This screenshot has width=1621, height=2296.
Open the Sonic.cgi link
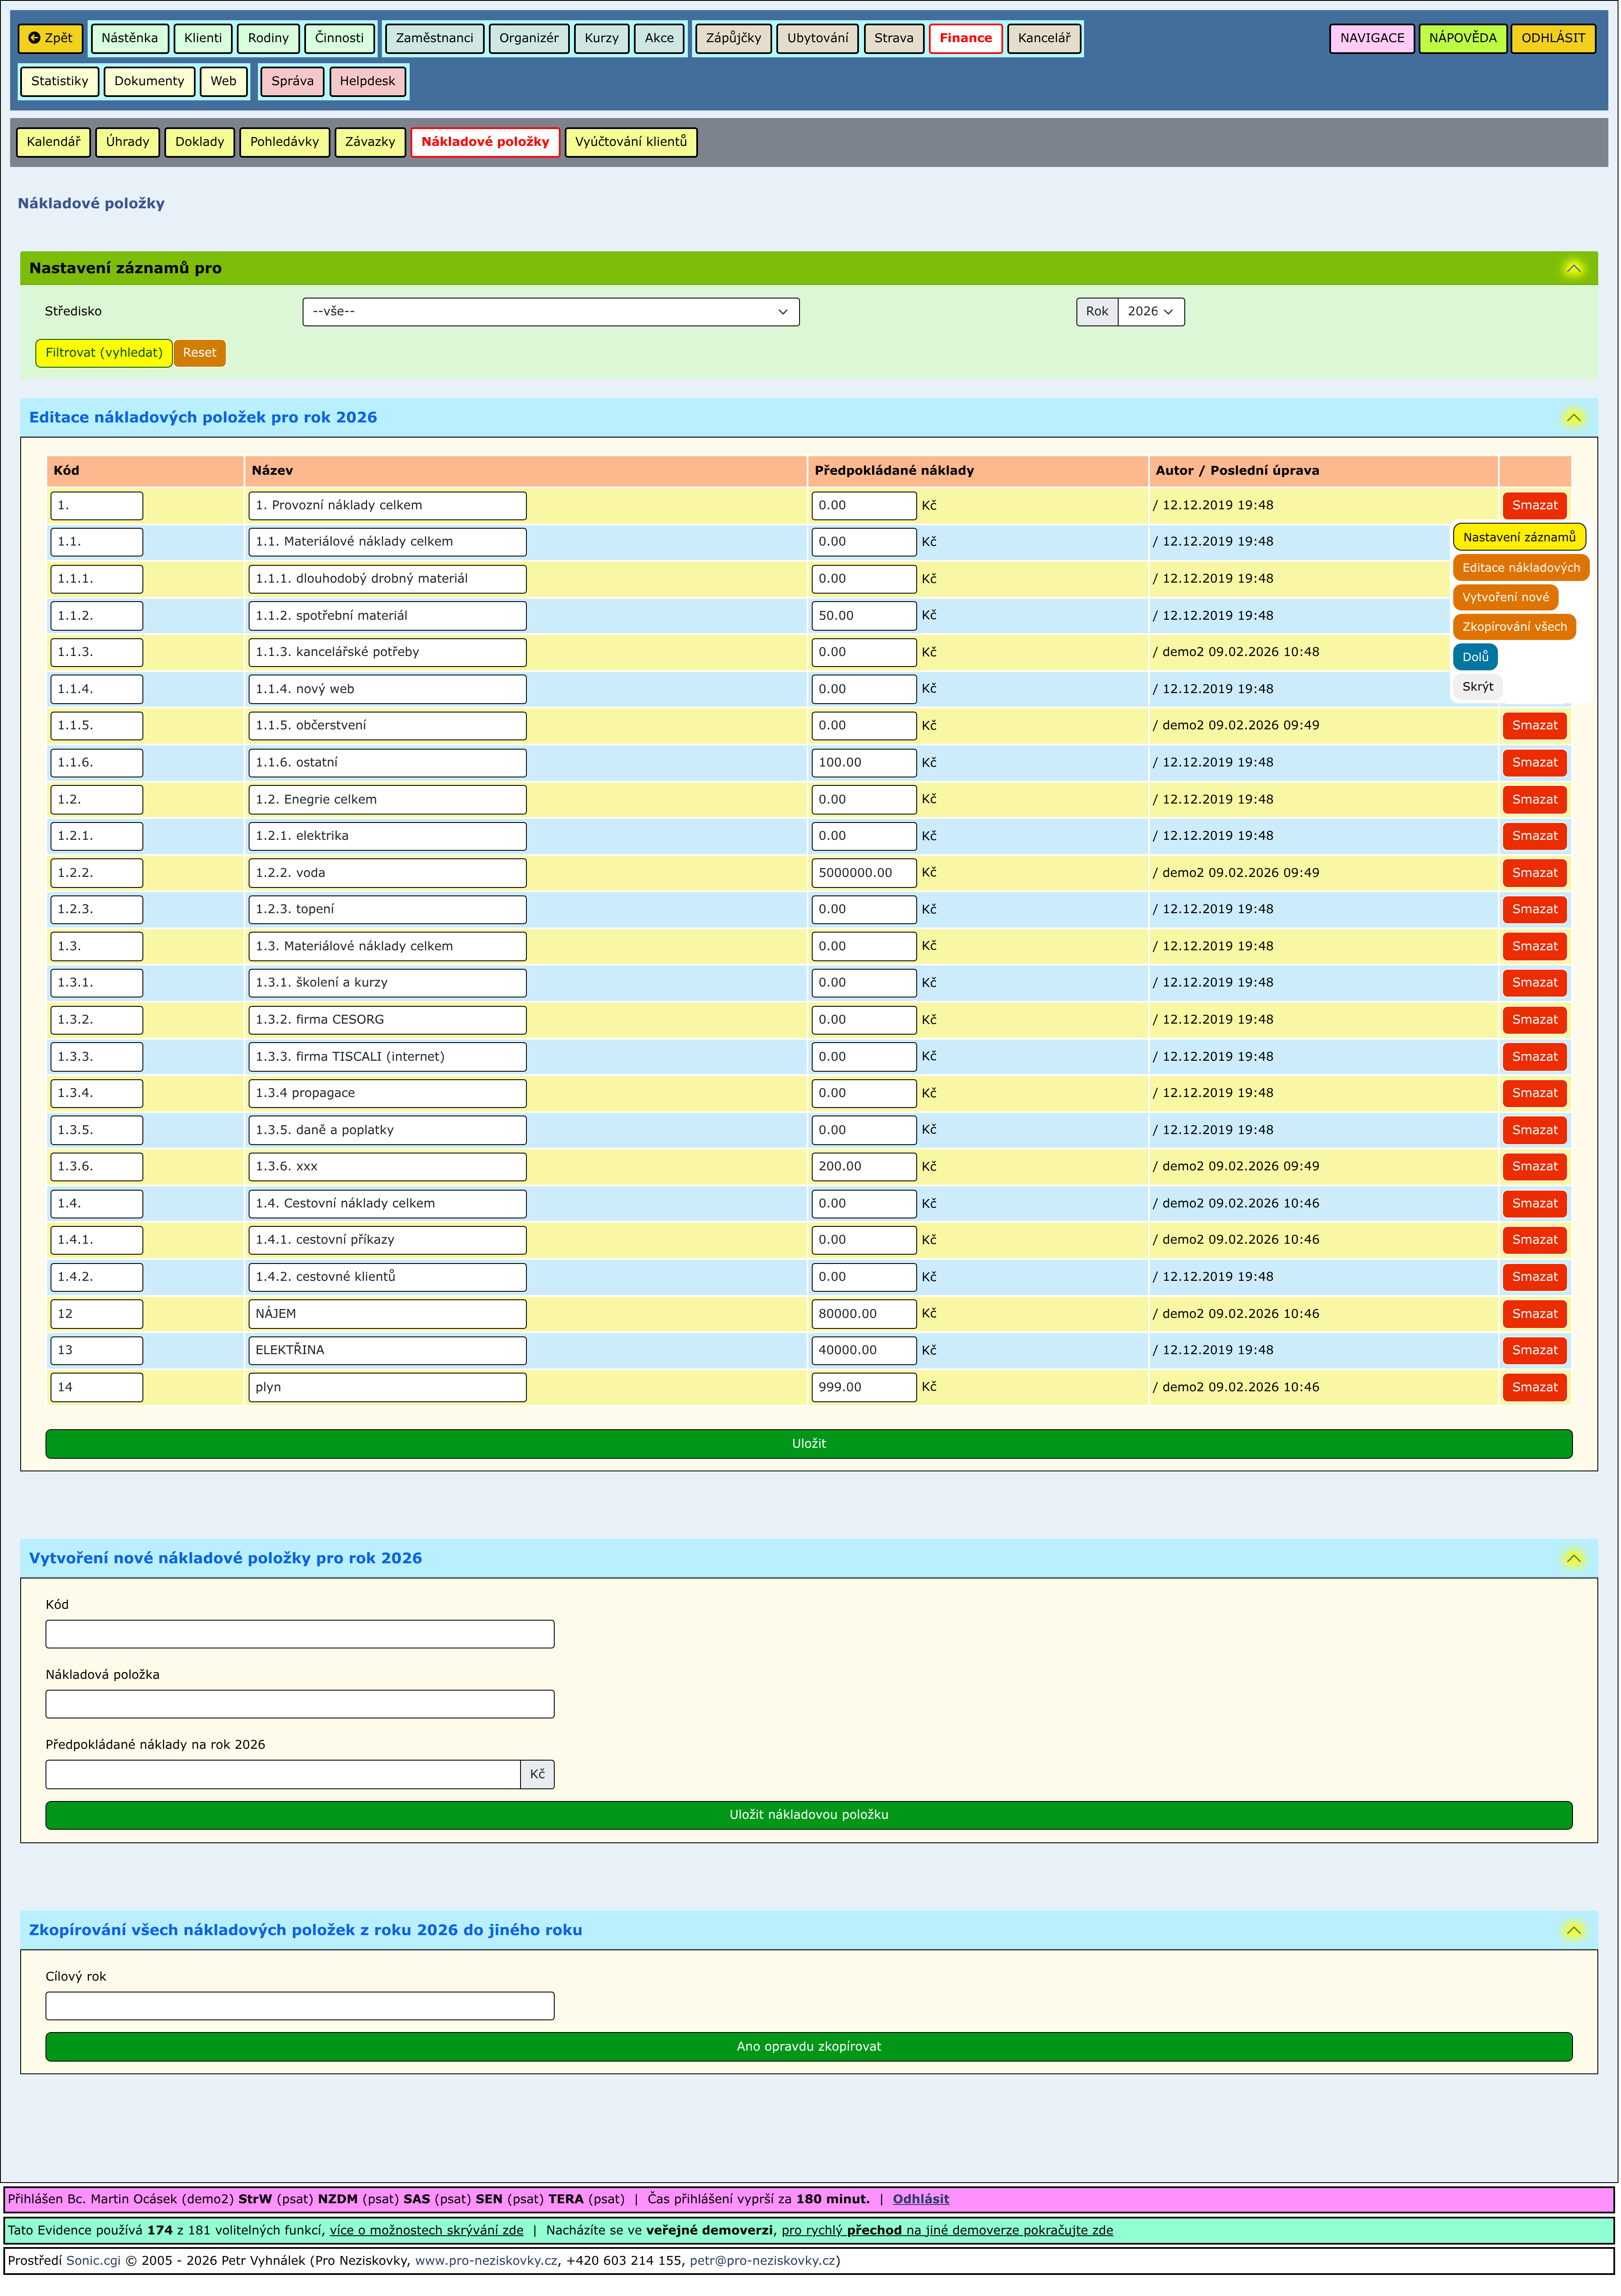point(93,2261)
